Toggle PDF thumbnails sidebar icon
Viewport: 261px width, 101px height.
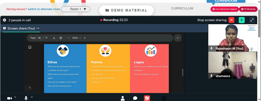[30, 47]
